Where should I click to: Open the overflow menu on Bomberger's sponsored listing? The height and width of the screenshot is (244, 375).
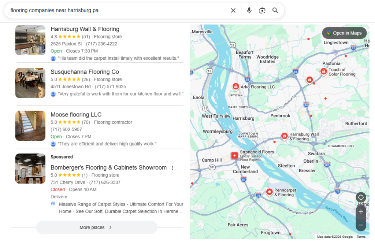(172, 167)
